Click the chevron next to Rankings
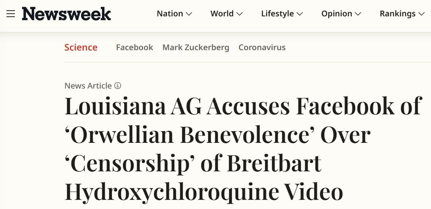Image resolution: width=431 pixels, height=209 pixels. 421,14
